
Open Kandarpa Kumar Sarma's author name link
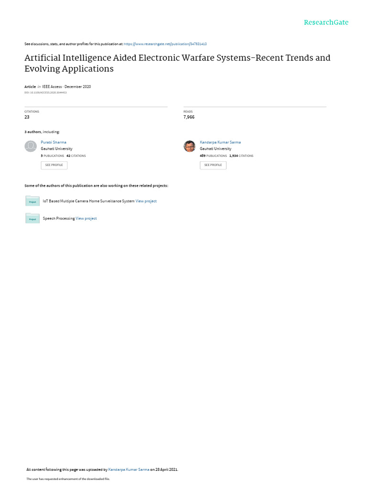coord(220,142)
